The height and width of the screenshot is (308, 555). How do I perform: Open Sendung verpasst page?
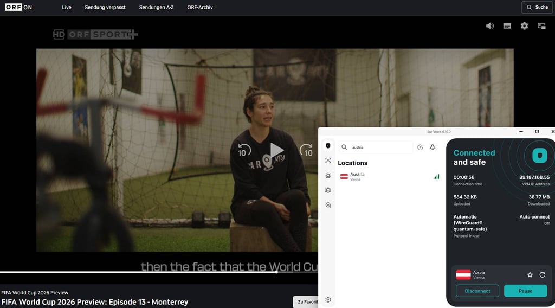pos(105,7)
